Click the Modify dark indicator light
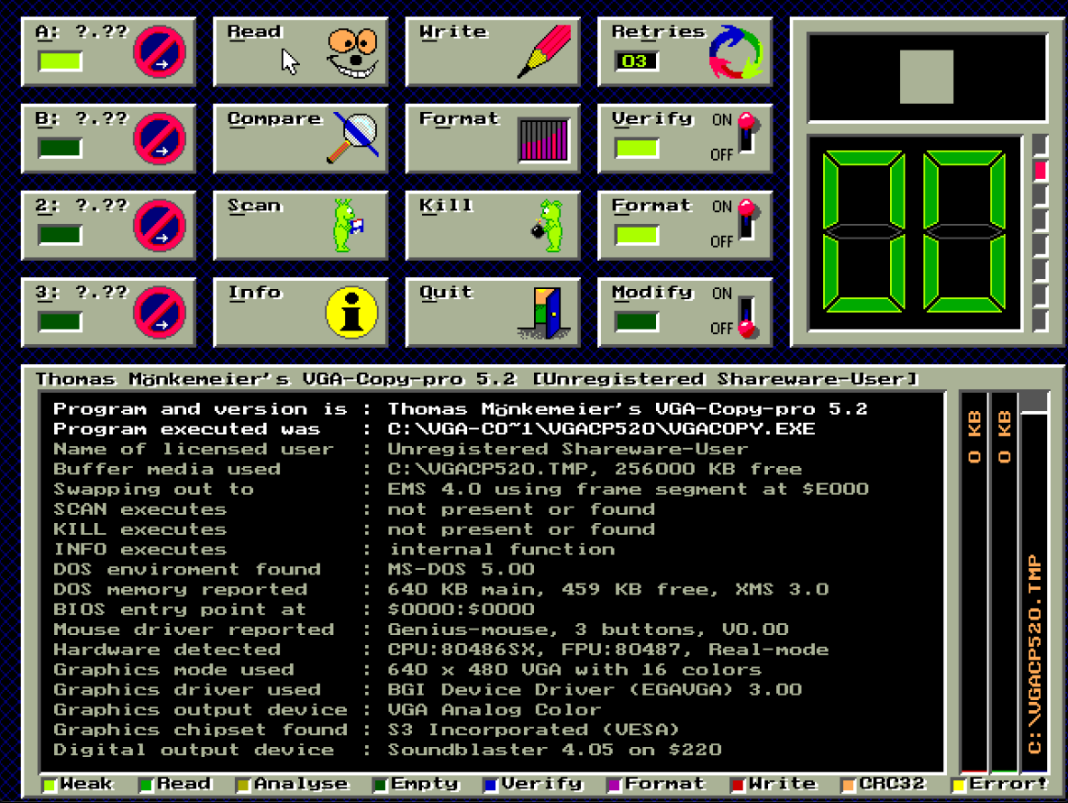This screenshot has height=803, width=1068. 637,322
